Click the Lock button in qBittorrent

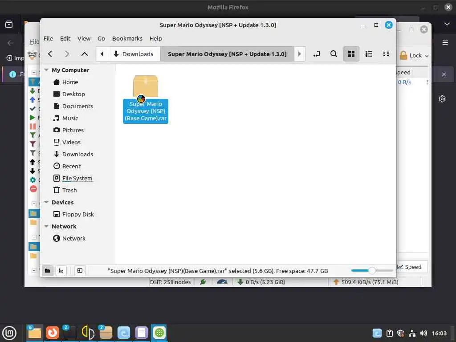tap(411, 55)
